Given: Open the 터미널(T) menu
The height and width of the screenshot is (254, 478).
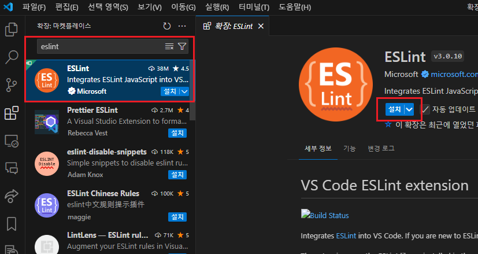Looking at the screenshot, I should (x=254, y=7).
